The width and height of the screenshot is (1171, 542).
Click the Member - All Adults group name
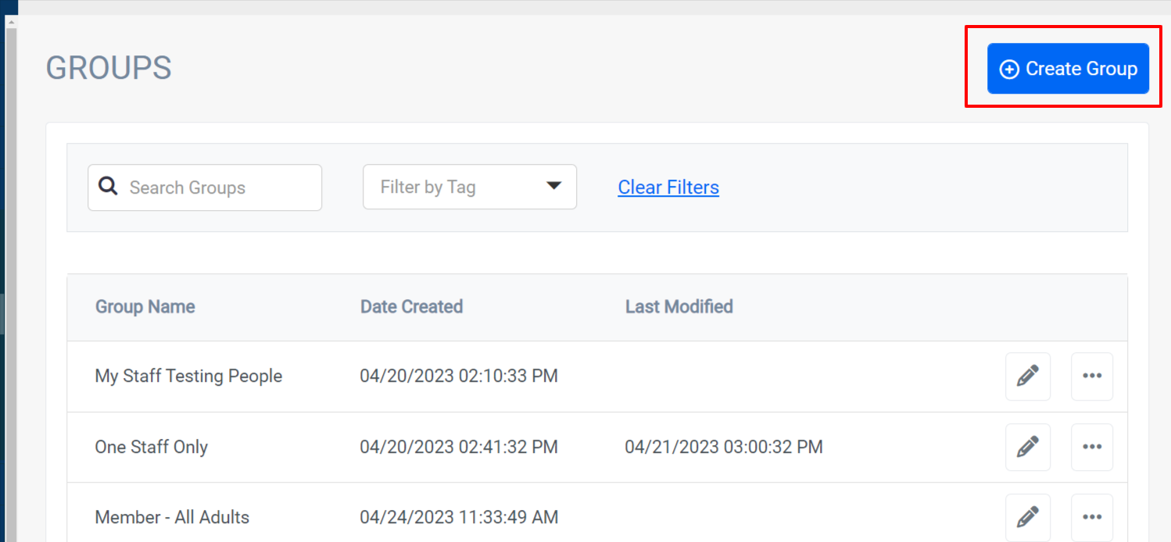pos(172,517)
